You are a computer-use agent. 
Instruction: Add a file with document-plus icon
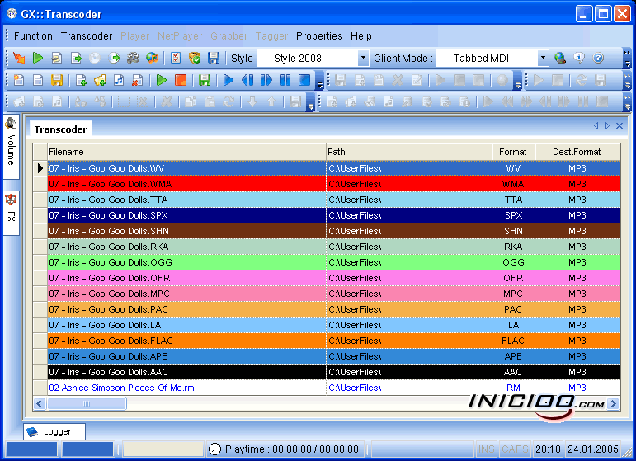coord(81,80)
